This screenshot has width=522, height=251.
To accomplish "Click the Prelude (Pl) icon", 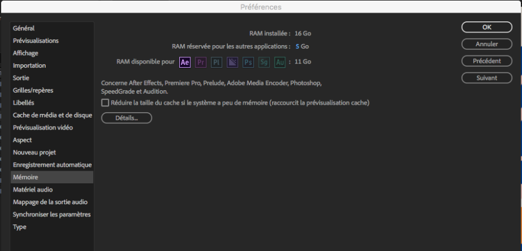I will [x=217, y=62].
